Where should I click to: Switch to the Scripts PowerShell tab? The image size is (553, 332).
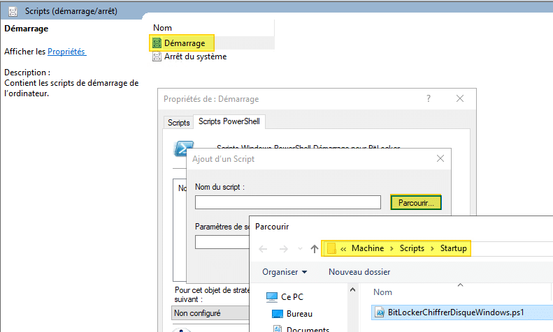point(229,121)
